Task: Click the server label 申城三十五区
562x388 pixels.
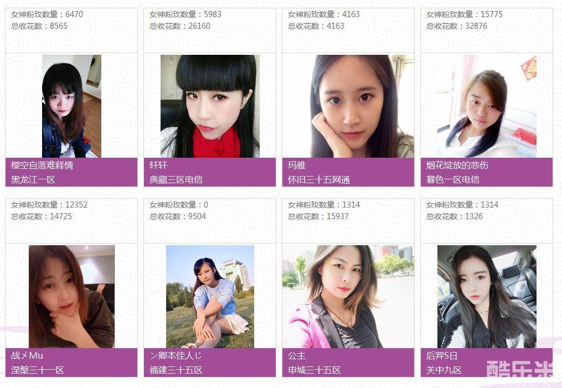Action: 314,370
